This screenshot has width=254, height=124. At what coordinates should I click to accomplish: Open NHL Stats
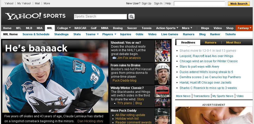(77, 34)
